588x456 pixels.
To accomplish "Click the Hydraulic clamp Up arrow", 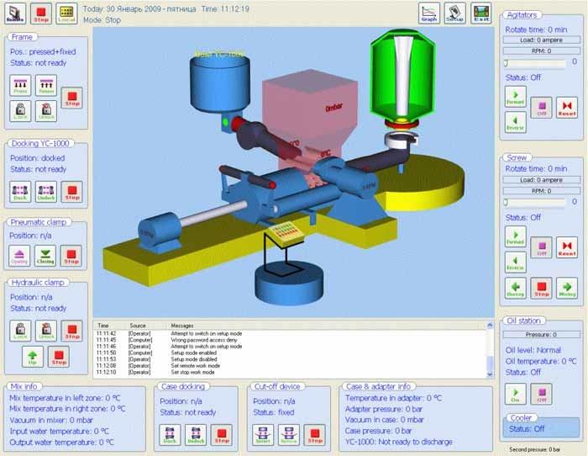I will pos(32,357).
